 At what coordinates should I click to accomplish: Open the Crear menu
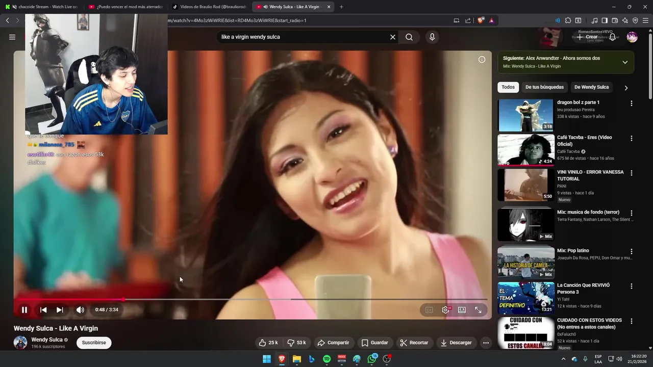click(x=587, y=37)
